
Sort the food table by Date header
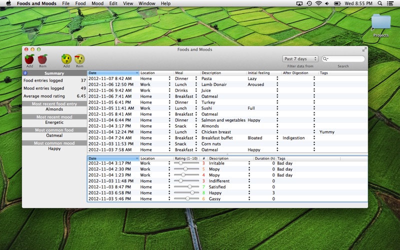(113, 73)
